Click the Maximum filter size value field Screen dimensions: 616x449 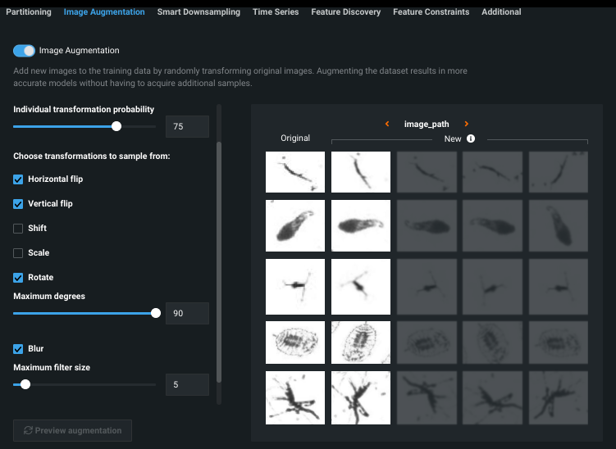coord(187,384)
